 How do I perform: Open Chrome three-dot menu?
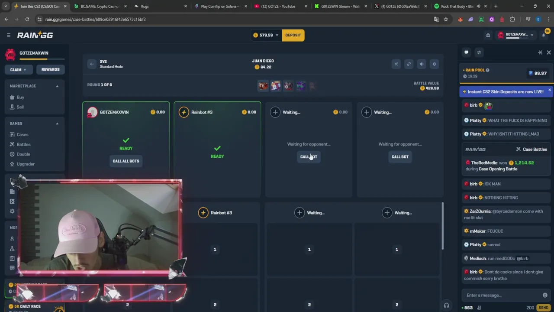[548, 19]
